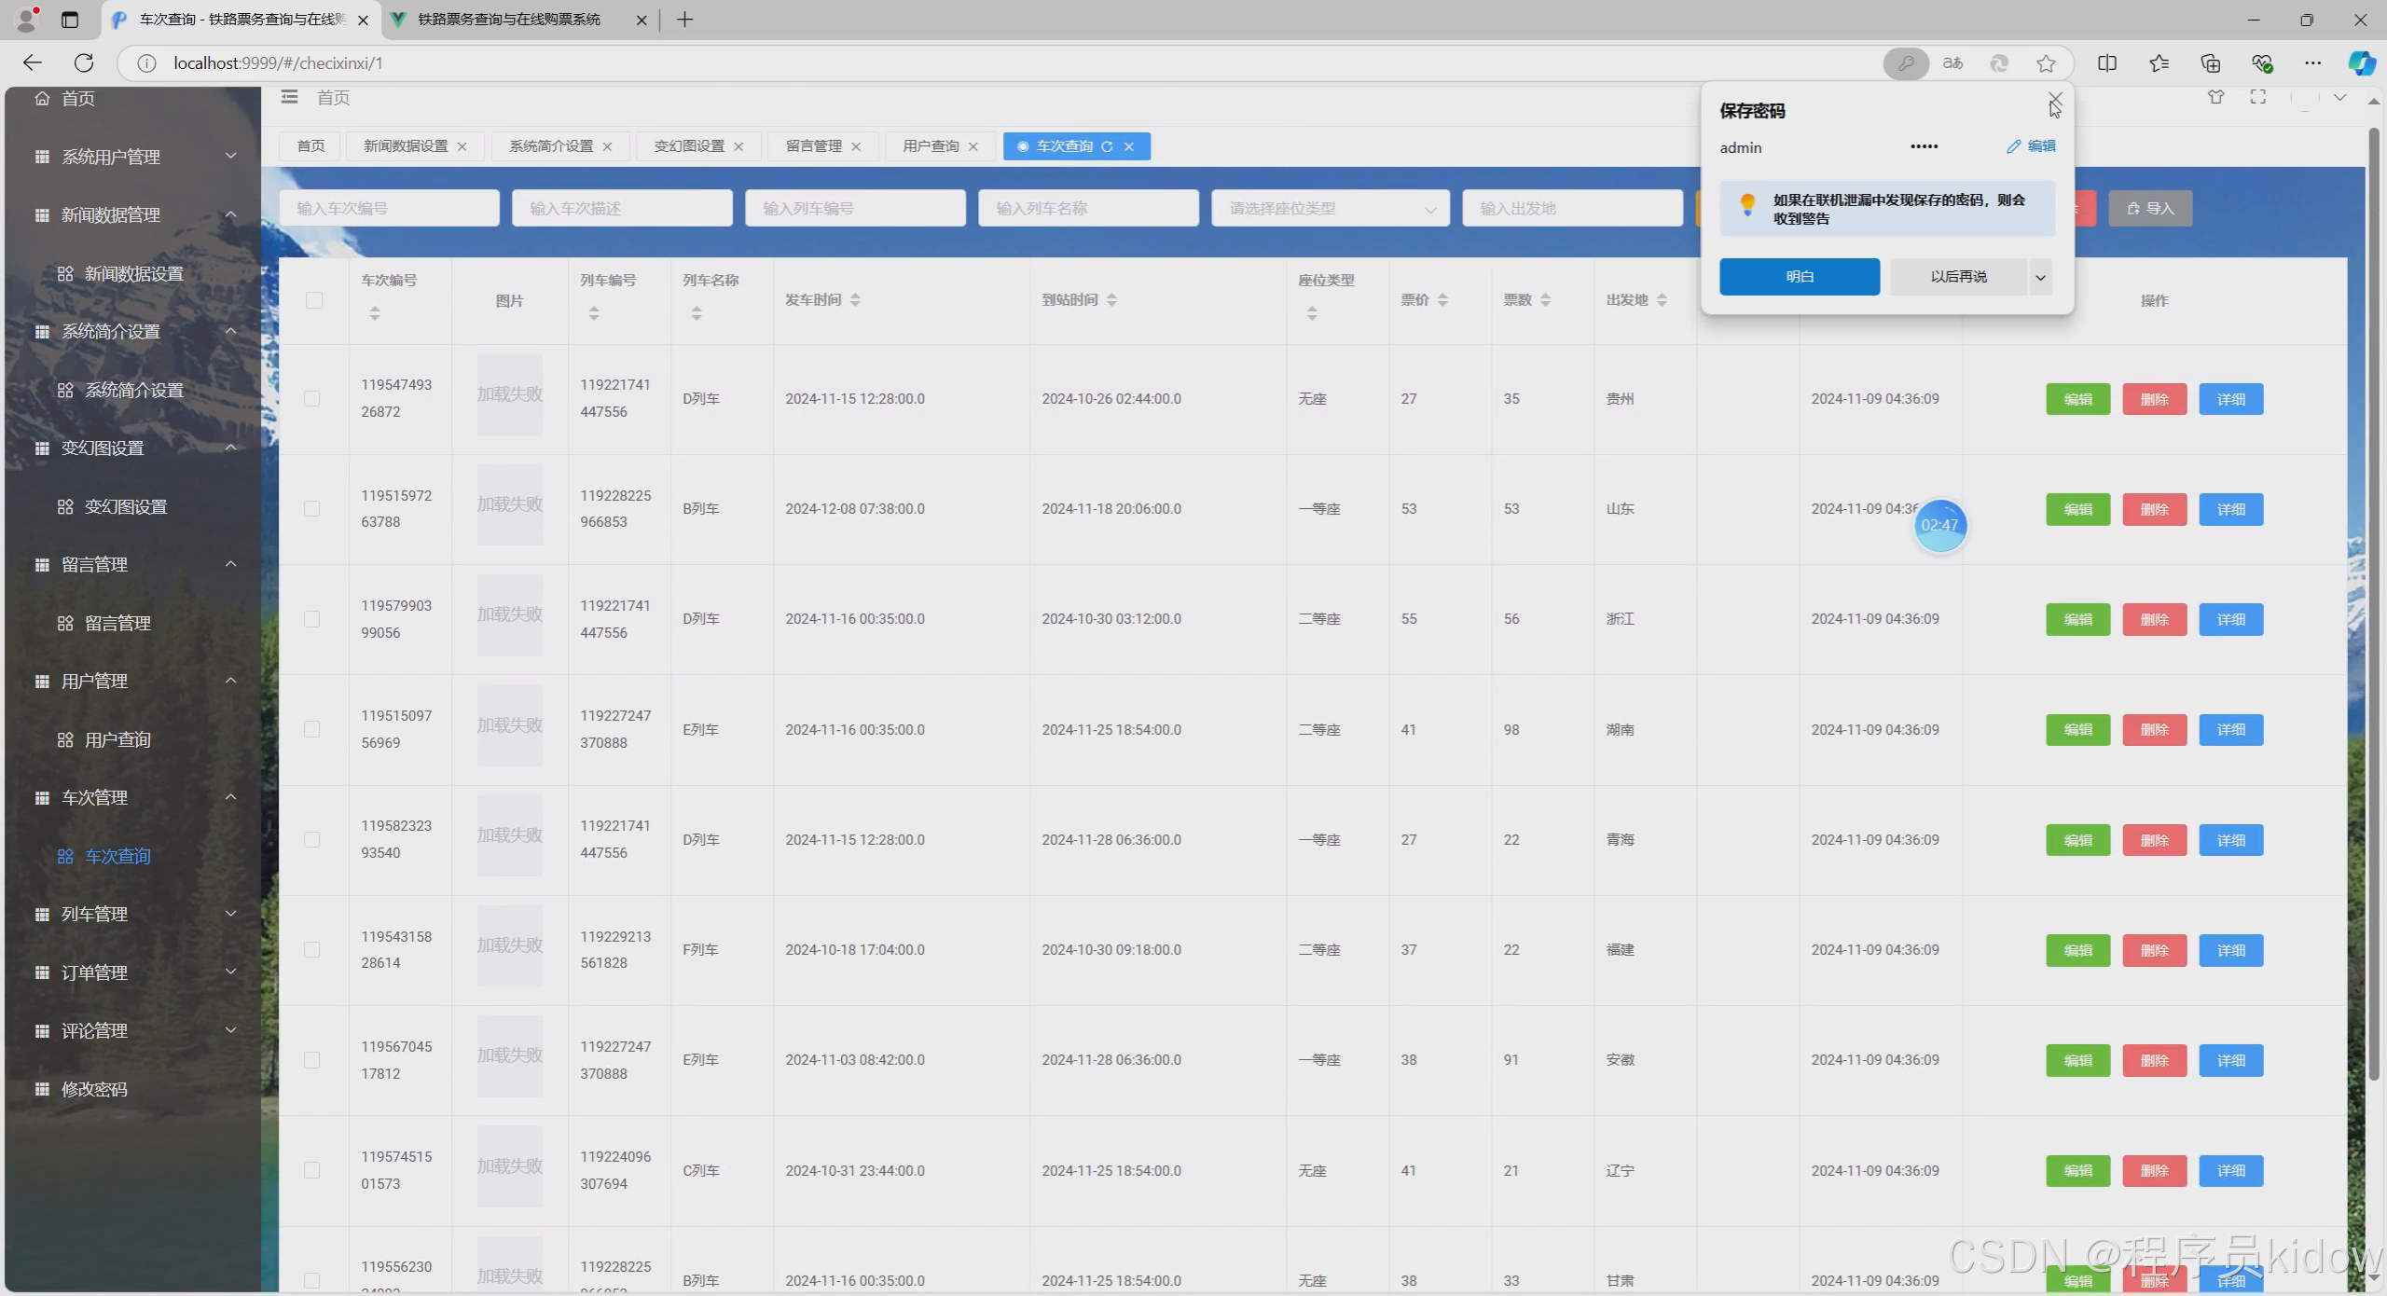Refresh the 车次查询 tab with its reload icon

click(1107, 146)
